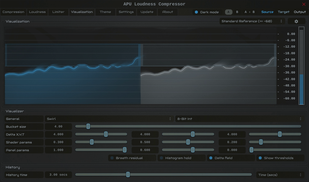This screenshot has height=182, width=309.
Task: Click the Panel params 0.600 value field
Action: (145, 150)
